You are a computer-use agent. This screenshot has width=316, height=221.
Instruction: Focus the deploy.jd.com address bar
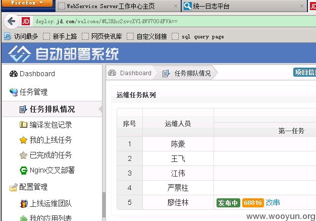tap(175, 21)
